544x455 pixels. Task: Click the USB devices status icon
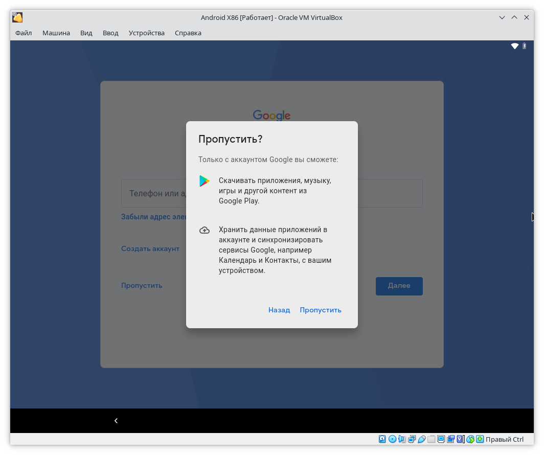pos(422,439)
